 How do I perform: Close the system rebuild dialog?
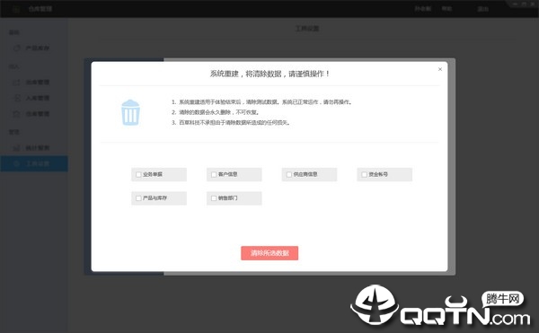point(440,69)
